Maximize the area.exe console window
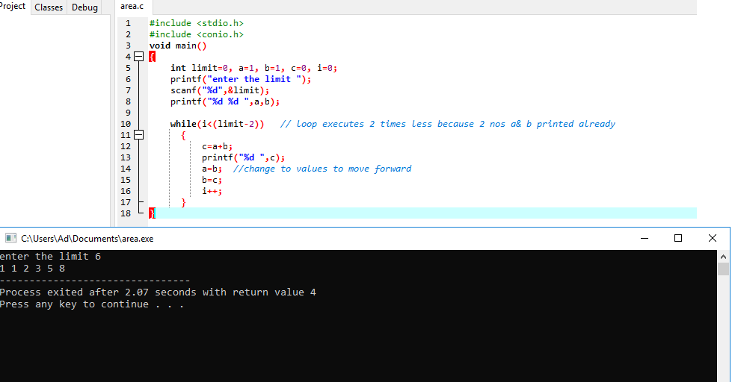This screenshot has height=382, width=732. click(x=678, y=238)
